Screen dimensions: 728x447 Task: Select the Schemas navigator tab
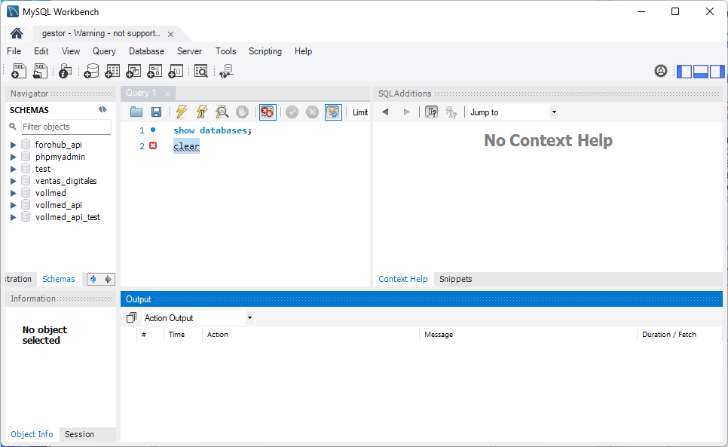click(x=59, y=279)
